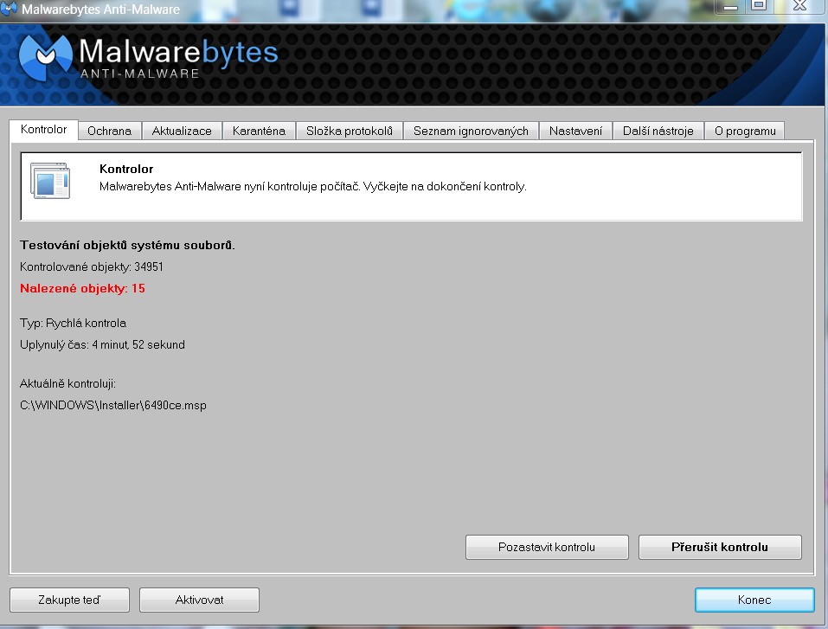This screenshot has height=629, width=828.
Task: Open the O programu tab
Action: coord(745,131)
